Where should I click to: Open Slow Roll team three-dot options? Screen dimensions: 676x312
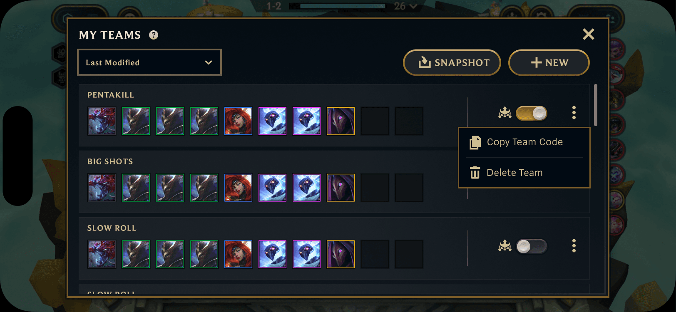click(x=574, y=246)
